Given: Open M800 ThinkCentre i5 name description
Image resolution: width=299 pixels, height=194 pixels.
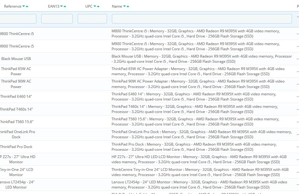Looking at the screenshot, I should [196, 34].
